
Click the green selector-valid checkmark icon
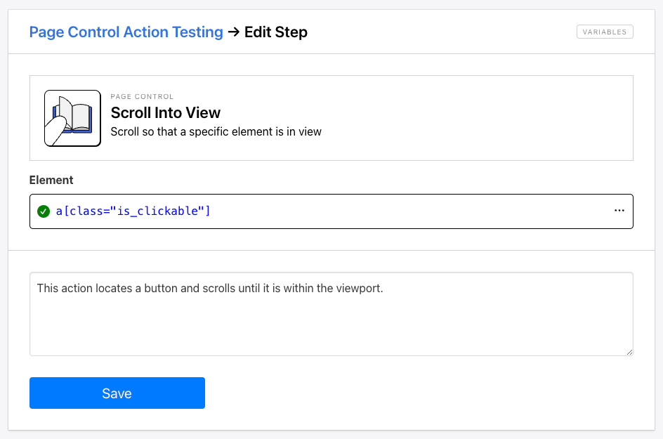(x=44, y=211)
